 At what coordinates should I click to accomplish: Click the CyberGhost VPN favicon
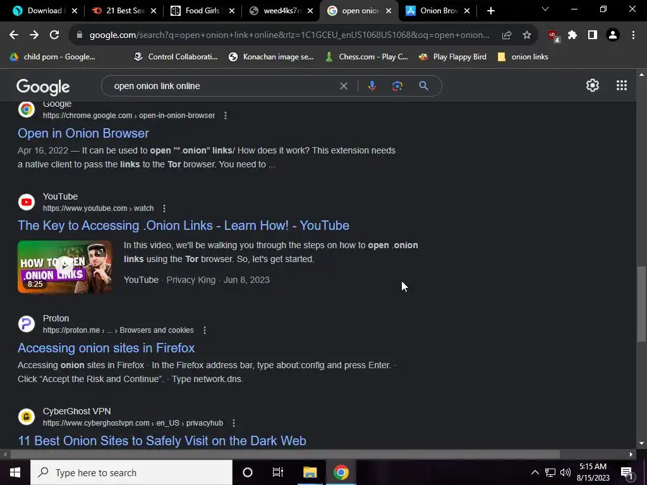pos(27,417)
